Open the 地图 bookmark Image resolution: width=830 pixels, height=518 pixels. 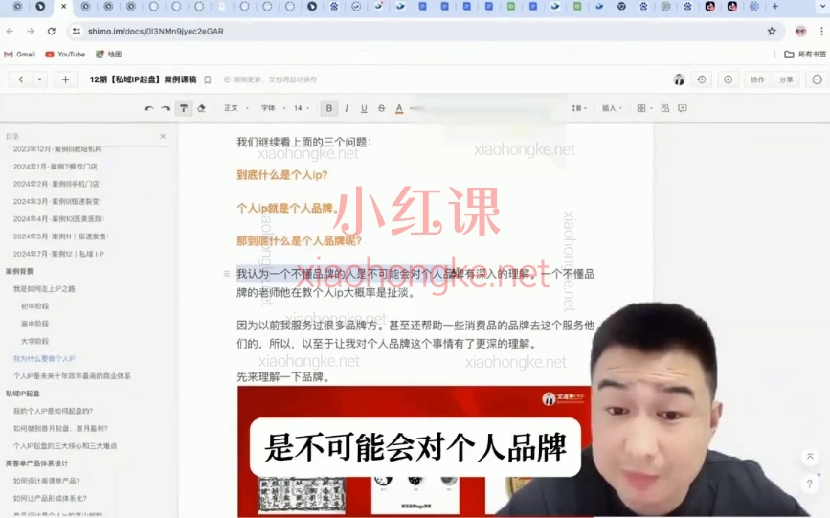108,54
